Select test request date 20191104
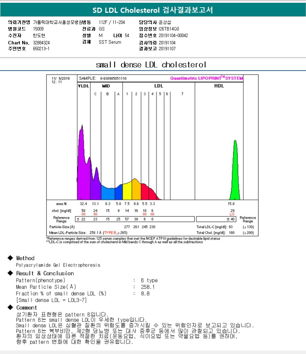Image resolution: width=306 pixels, height=354 pixels. tap(167, 43)
